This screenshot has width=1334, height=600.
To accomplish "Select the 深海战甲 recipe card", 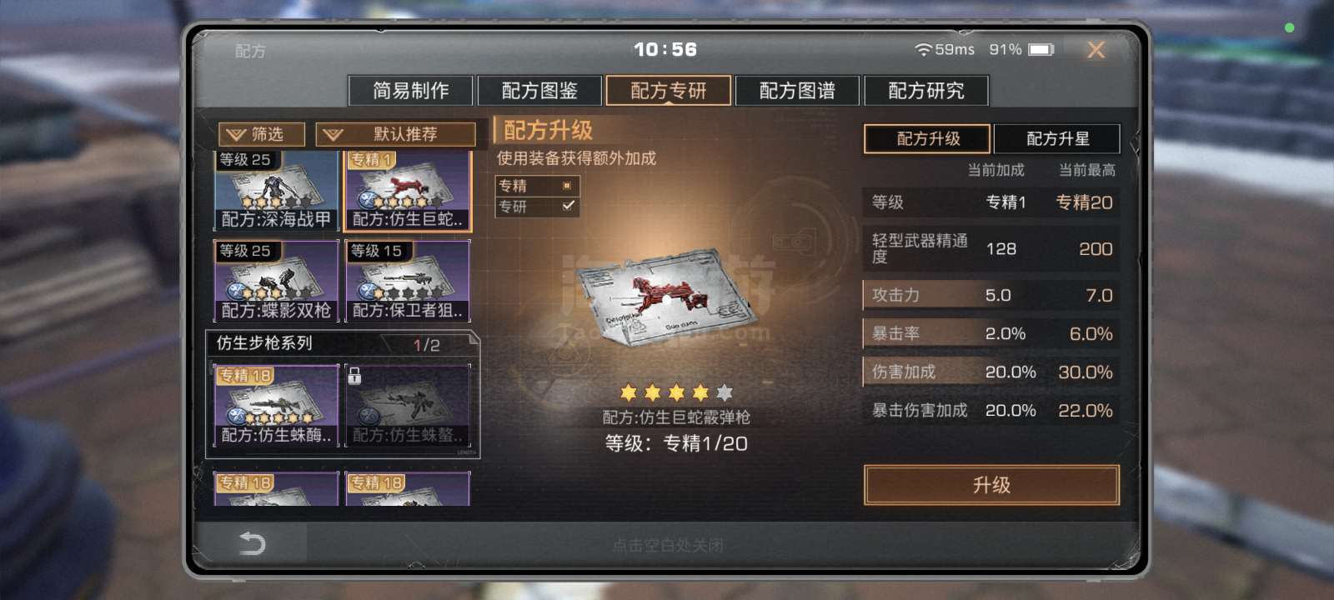I will pos(276,191).
